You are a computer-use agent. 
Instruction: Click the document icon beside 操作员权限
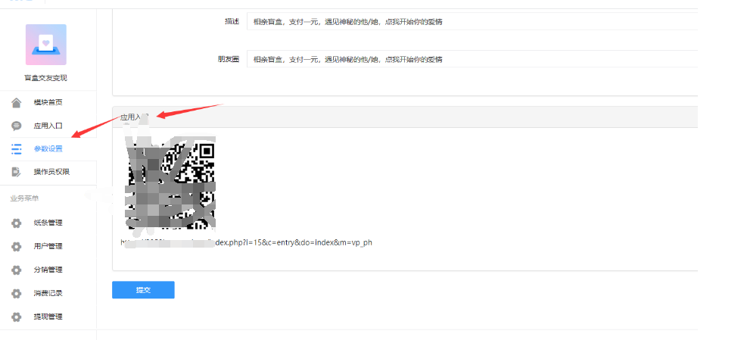[x=16, y=172]
